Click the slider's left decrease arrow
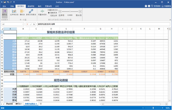Viewport: 172px width, 110px height. coord(60,11)
